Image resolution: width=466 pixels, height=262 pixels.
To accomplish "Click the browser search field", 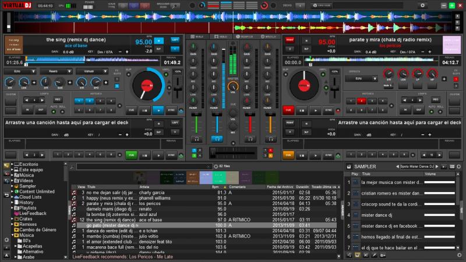I will point(144,167).
